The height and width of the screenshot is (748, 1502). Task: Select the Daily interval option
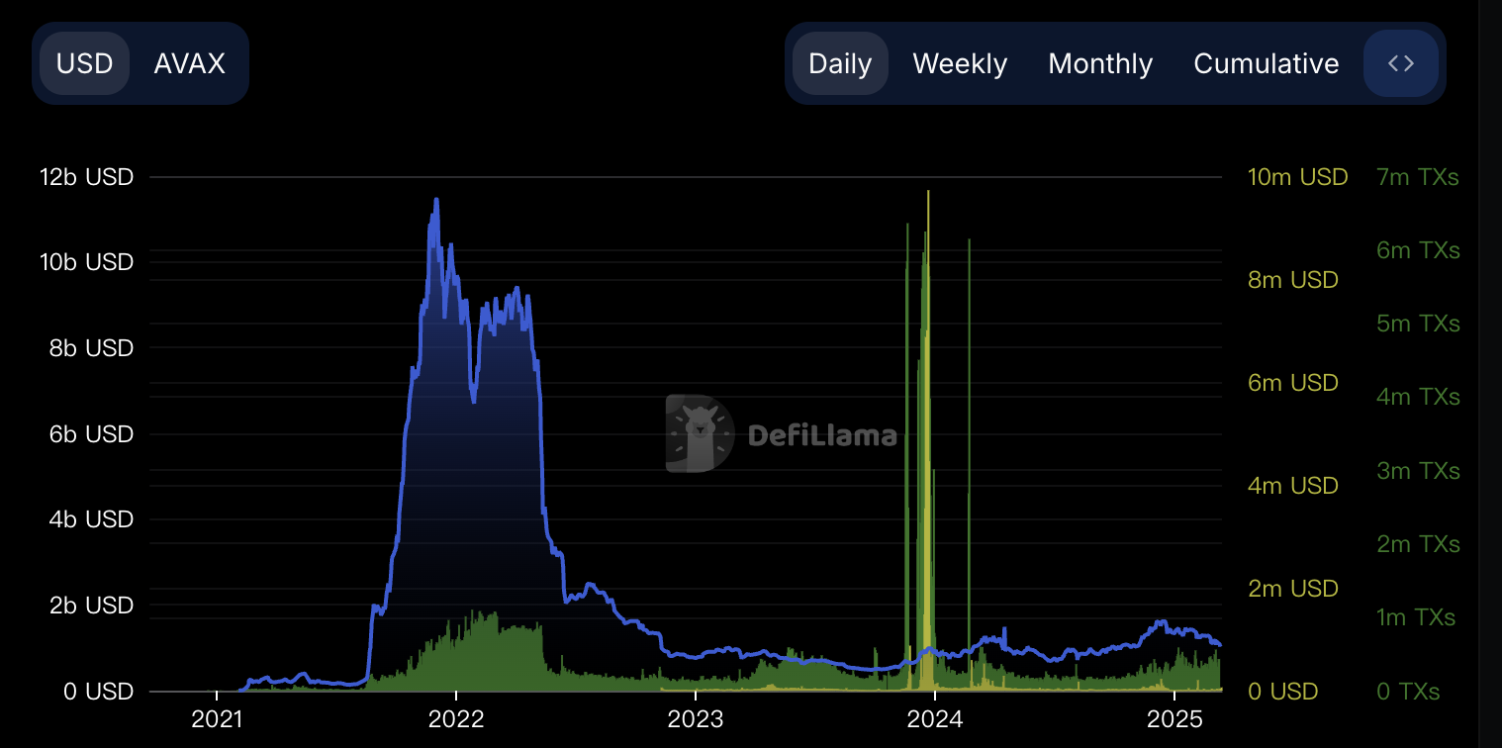(x=840, y=63)
